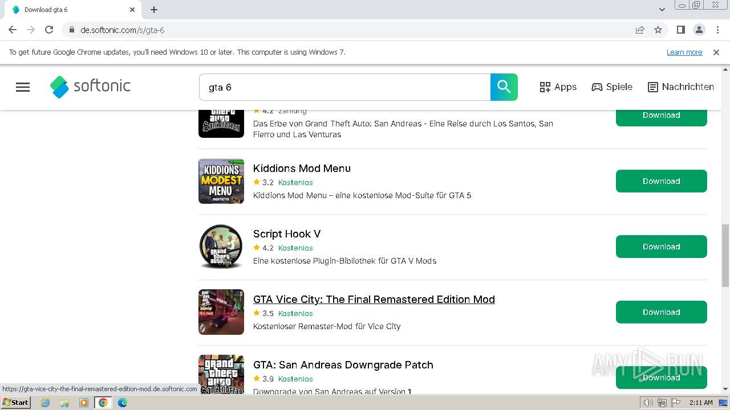The image size is (730, 410).
Task: Open the volume control tray icon
Action: [x=648, y=403]
